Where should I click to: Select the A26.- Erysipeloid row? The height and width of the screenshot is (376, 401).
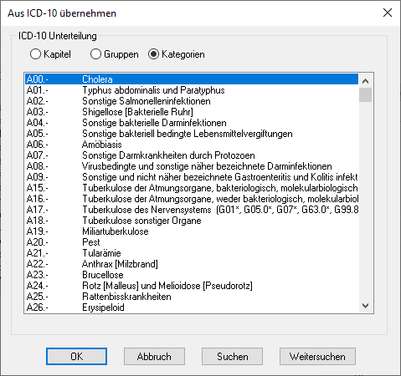[192, 307]
